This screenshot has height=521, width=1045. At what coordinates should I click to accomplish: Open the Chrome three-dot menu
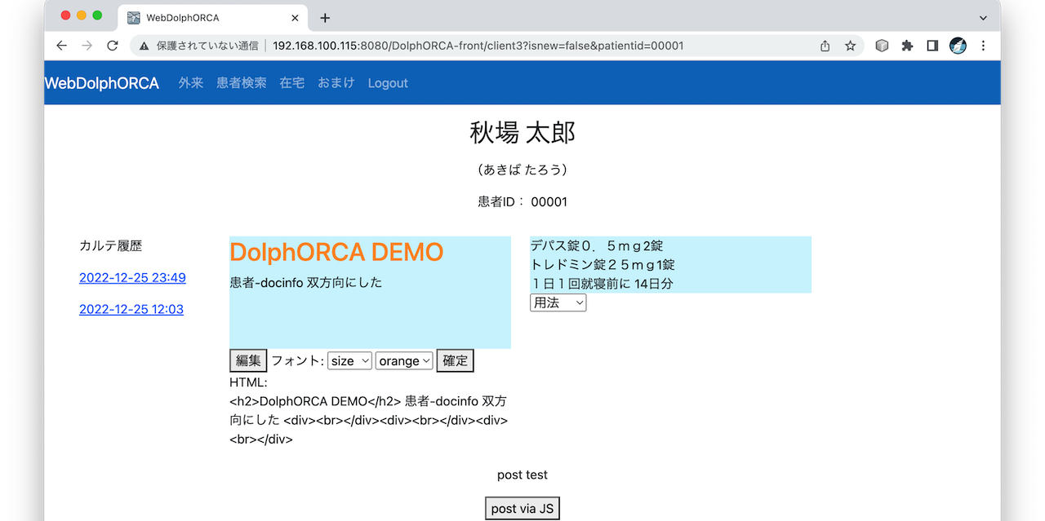[x=984, y=46]
